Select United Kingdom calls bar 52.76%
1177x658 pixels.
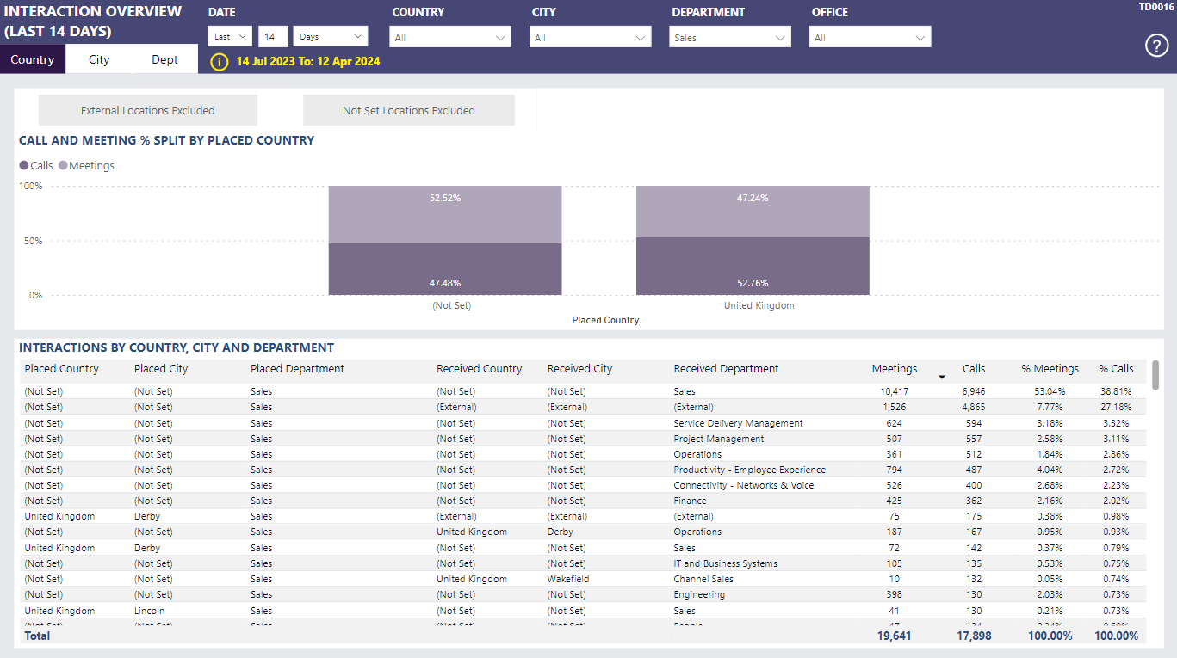pyautogui.click(x=753, y=267)
